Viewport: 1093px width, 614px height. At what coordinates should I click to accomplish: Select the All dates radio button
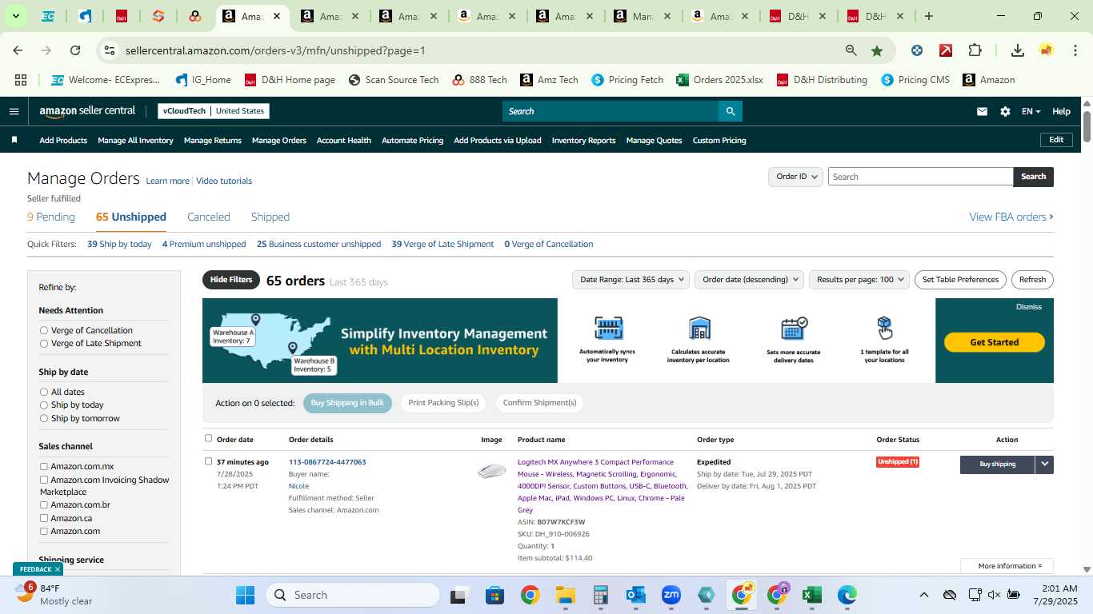tap(44, 392)
